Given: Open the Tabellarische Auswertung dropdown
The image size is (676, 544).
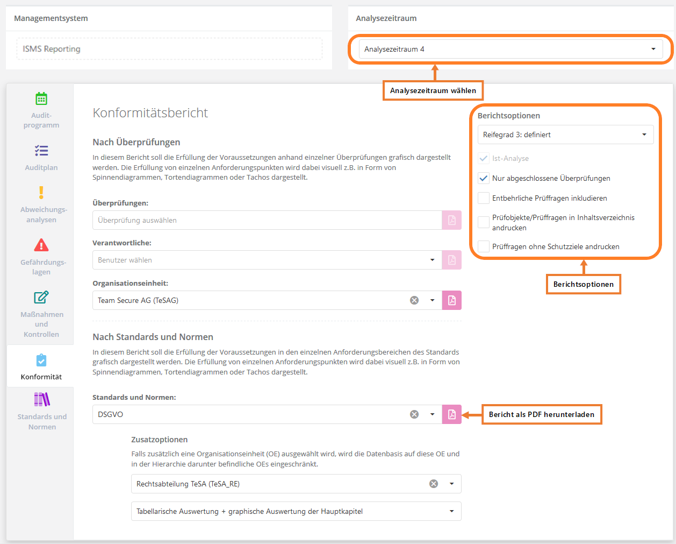Looking at the screenshot, I should point(451,511).
